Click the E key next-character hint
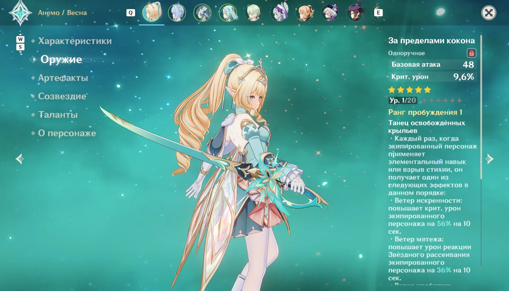 pyautogui.click(x=378, y=12)
